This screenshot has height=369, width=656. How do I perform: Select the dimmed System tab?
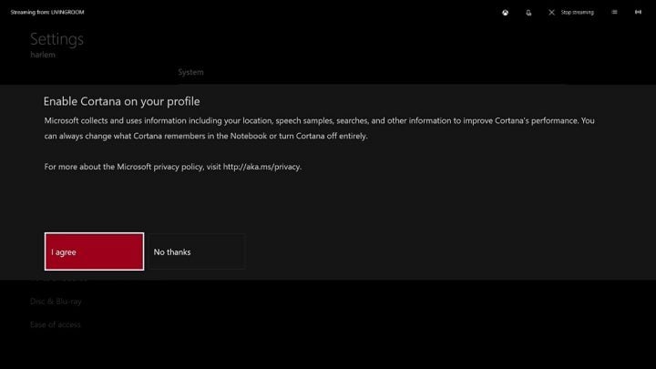(190, 72)
